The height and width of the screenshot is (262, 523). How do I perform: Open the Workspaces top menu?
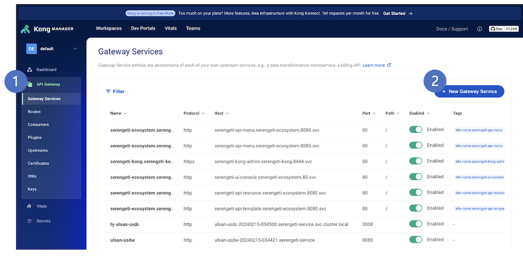point(109,29)
